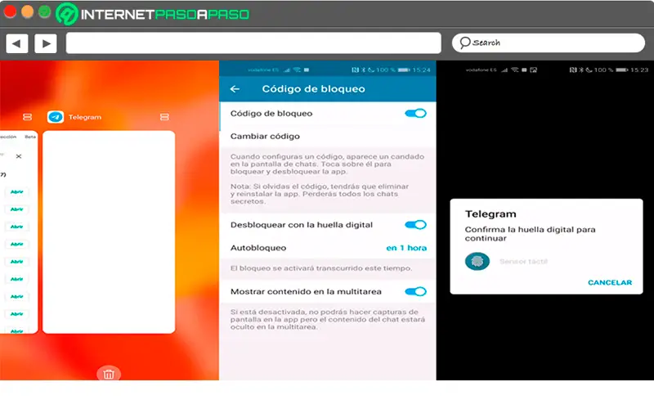Click the '15:24' clock in middle phone
The height and width of the screenshot is (409, 654).
[421, 70]
